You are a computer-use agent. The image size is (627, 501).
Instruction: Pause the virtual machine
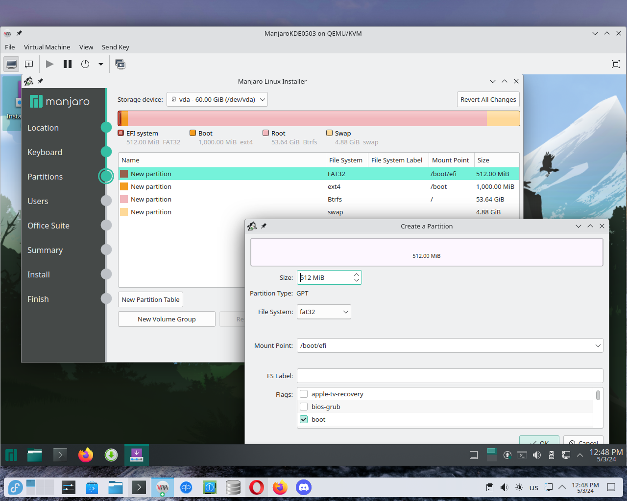click(68, 64)
